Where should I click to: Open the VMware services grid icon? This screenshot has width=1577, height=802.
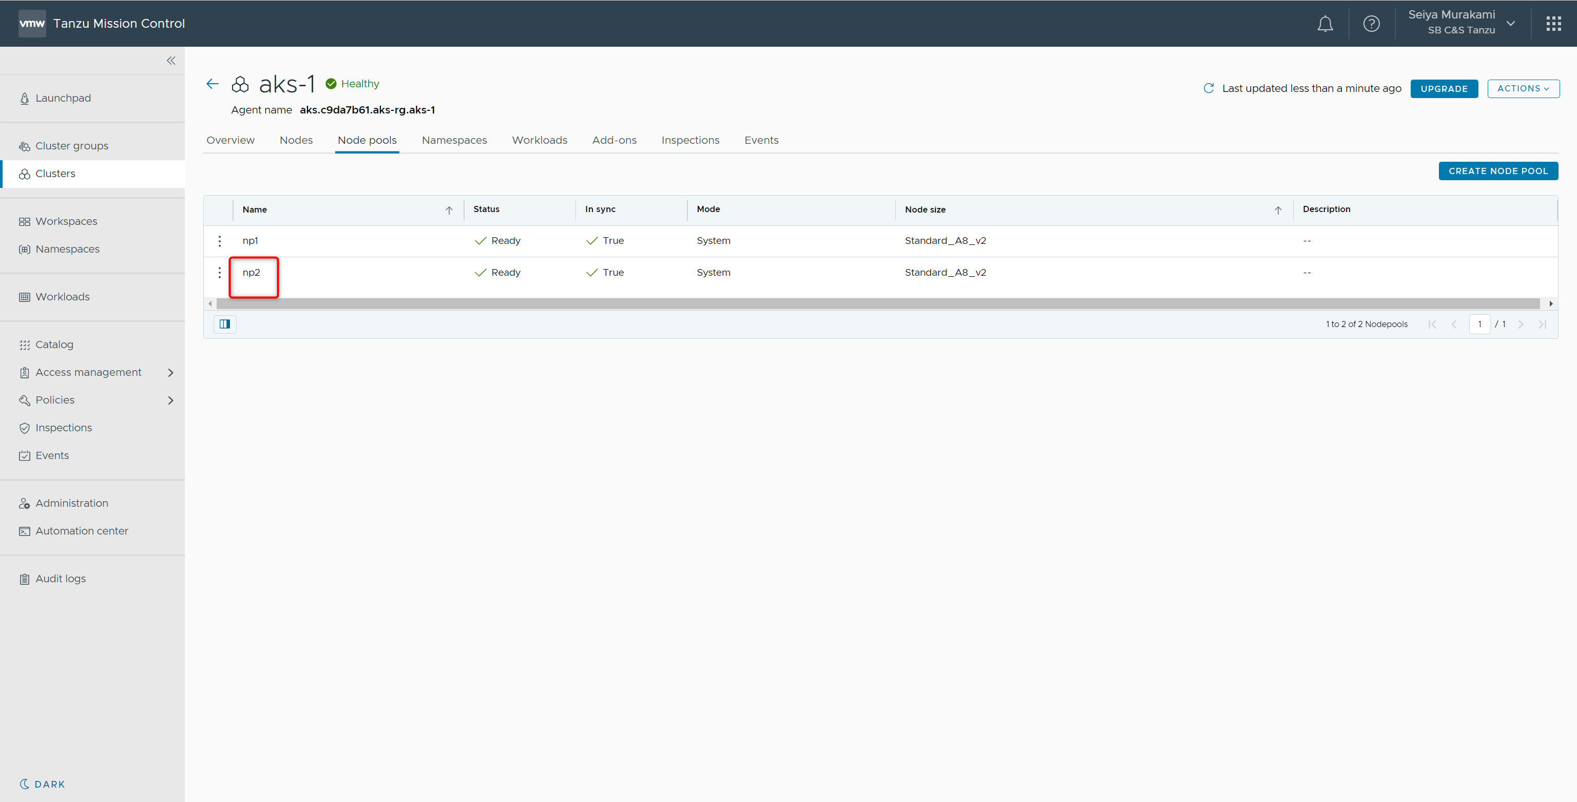click(x=1553, y=24)
